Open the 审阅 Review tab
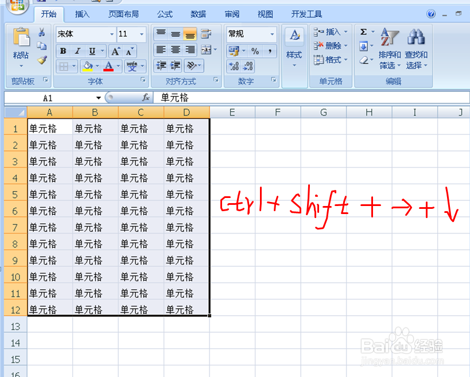Screen dimensions: 470x377 (x=232, y=14)
